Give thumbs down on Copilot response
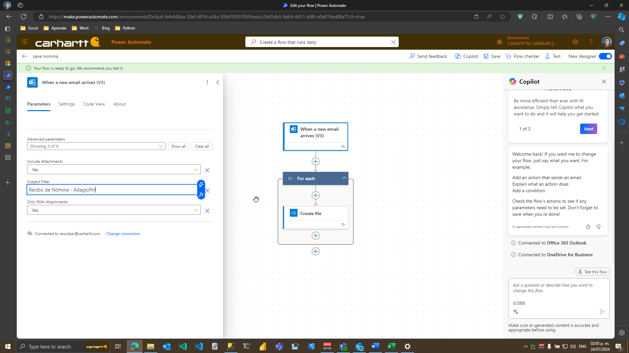Viewport: 629px width, 353px height. point(599,227)
